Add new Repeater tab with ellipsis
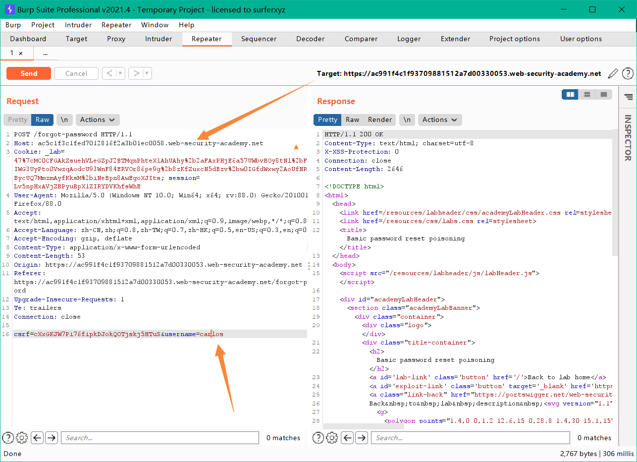Screen dimensions: 637x462 point(45,53)
